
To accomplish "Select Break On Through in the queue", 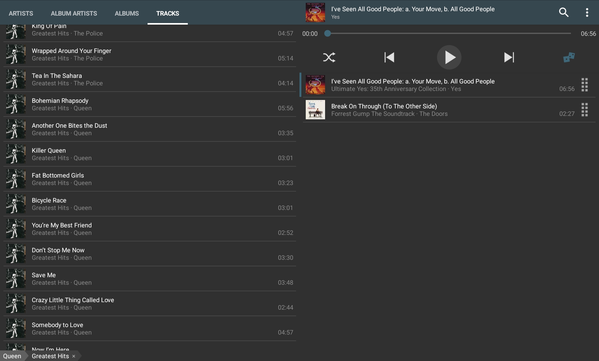I will point(406,109).
